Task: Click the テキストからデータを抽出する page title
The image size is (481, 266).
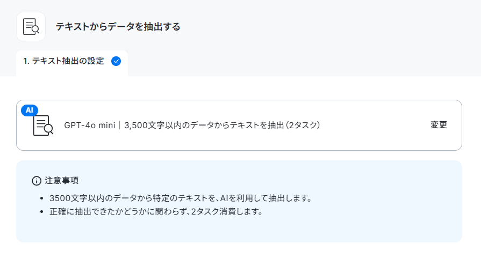Action: [x=118, y=27]
